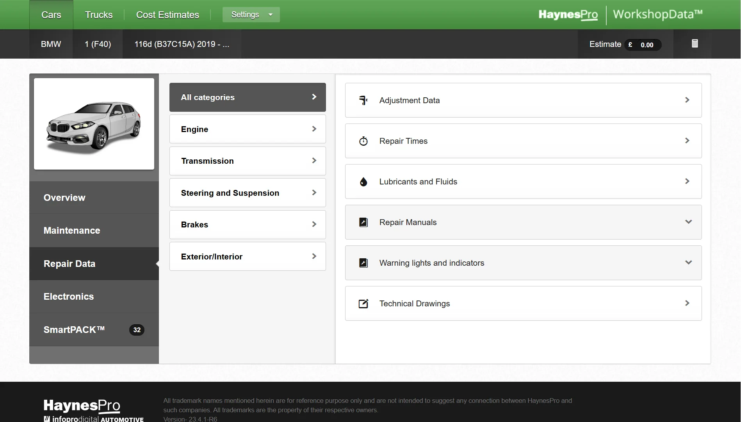Click the Version 23.4.1-R6 footer text
Viewport: 741px width, 422px height.
point(190,419)
